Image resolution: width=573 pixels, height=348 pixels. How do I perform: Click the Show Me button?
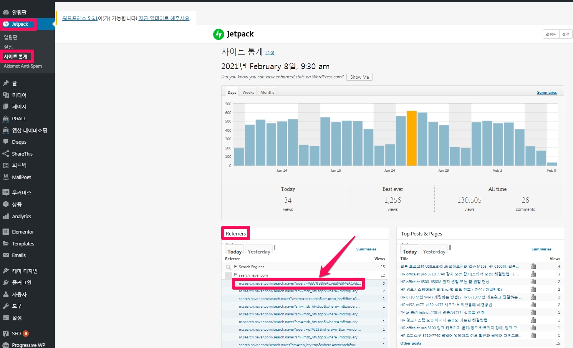point(359,77)
